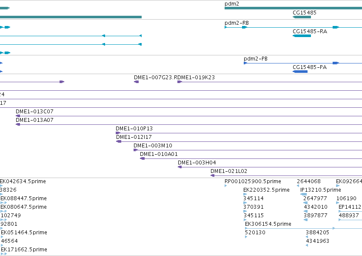Select the DME1-010A01 arrow glyph

pyautogui.click(x=142, y=158)
